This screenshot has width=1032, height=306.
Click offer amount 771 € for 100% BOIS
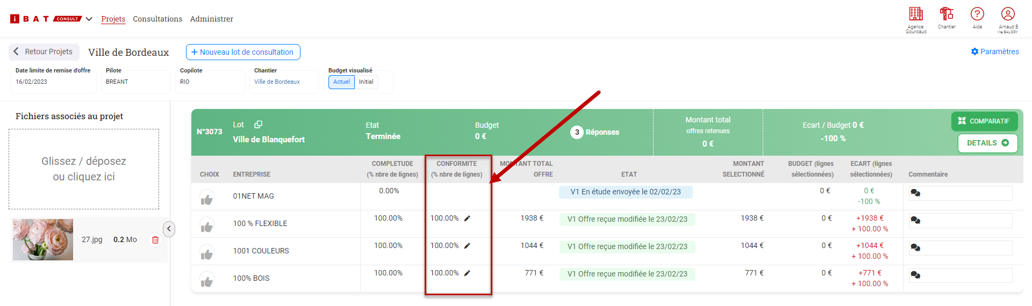[x=534, y=273]
